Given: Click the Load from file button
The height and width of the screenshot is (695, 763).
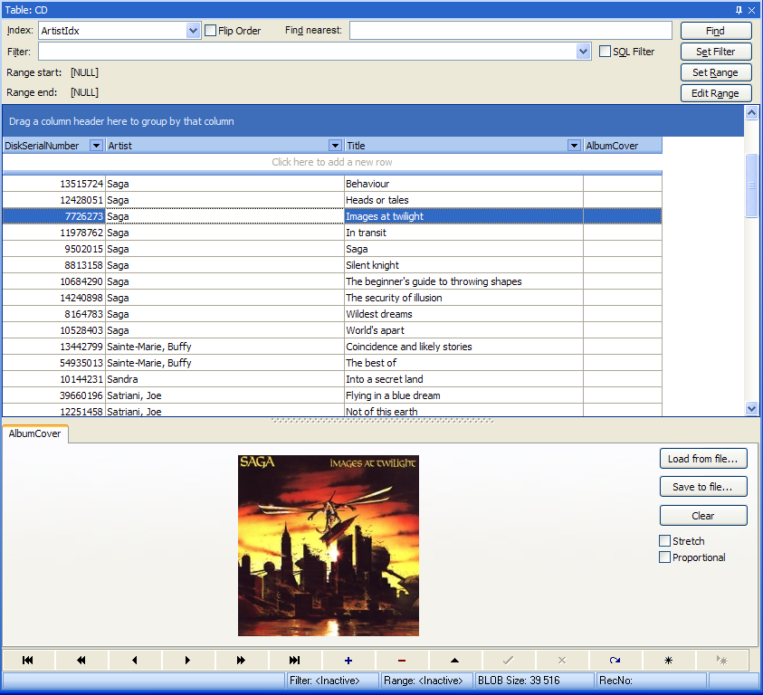Looking at the screenshot, I should 703,459.
